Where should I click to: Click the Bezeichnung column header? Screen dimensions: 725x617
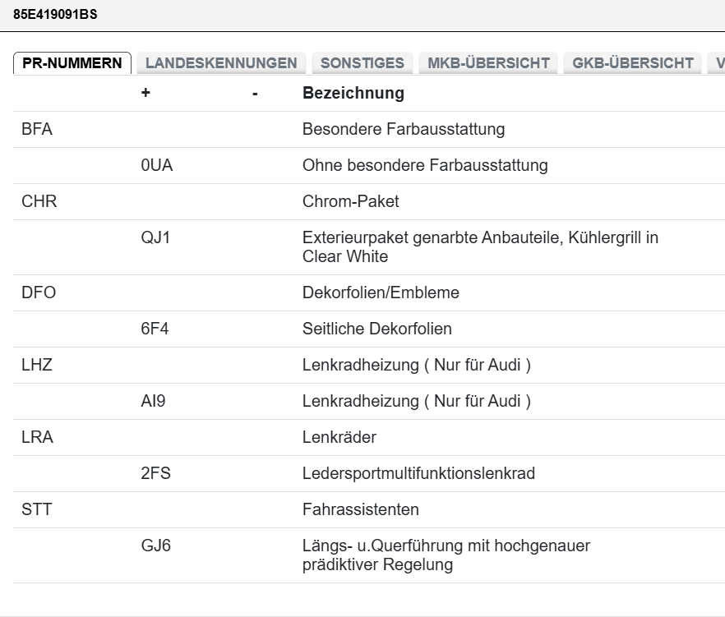[x=353, y=93]
